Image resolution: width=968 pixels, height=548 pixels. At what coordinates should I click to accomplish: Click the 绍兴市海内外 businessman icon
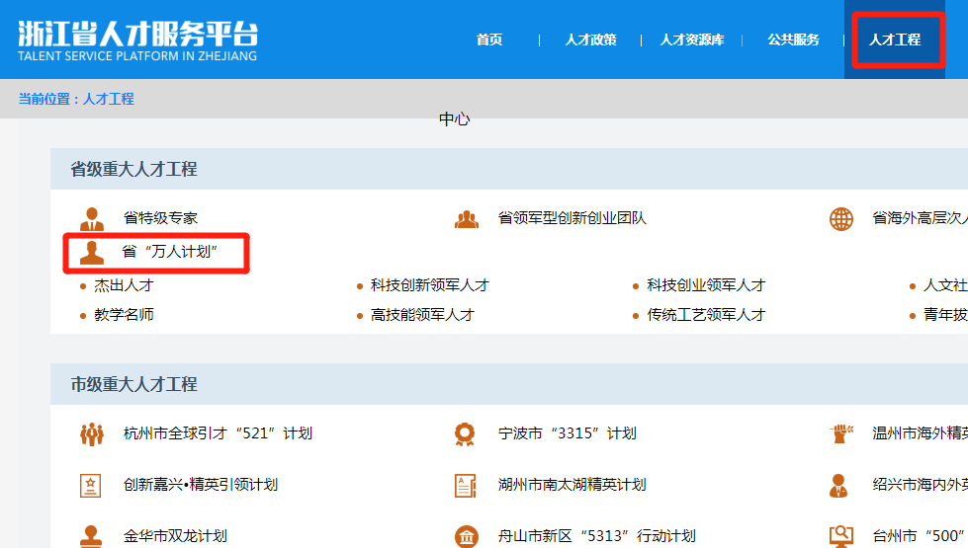click(838, 486)
